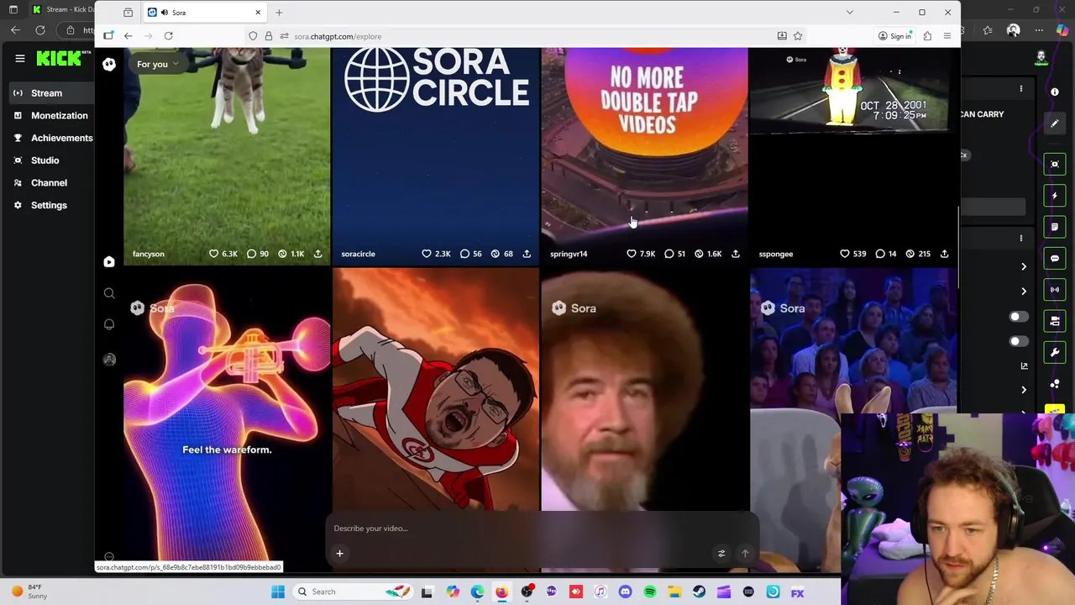1075x605 pixels.
Task: Add attachment with plus button in prompt box
Action: pyautogui.click(x=339, y=553)
